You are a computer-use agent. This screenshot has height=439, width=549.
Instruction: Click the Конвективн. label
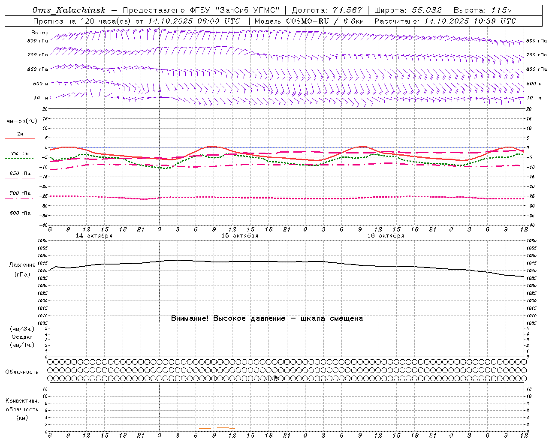click(22, 401)
